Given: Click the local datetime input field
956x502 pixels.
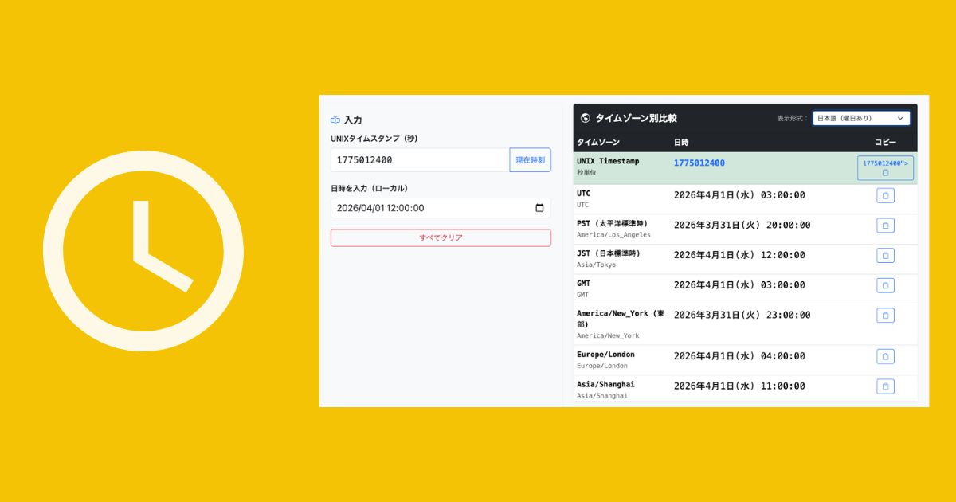Looking at the screenshot, I should pyautogui.click(x=430, y=208).
